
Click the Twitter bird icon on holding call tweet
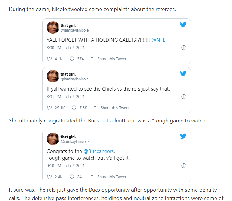pyautogui.click(x=183, y=25)
